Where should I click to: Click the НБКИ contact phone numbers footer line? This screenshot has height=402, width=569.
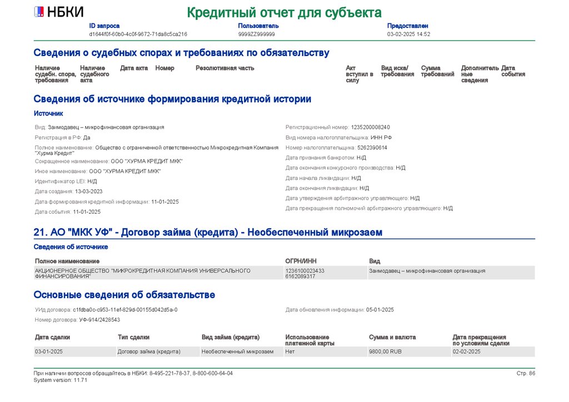click(x=133, y=373)
